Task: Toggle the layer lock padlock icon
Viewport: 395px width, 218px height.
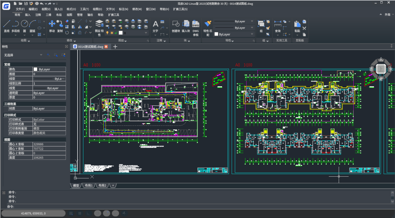Action: (116, 33)
